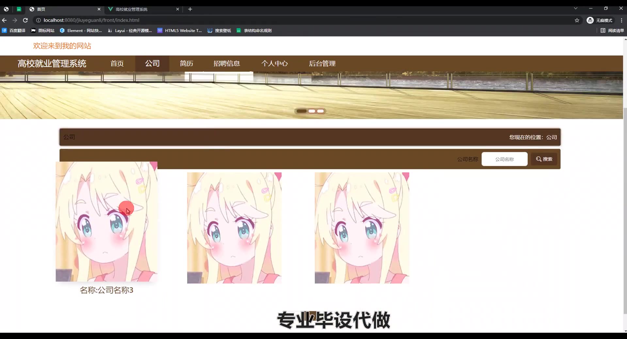Show the first carousel slide indicator
This screenshot has height=339, width=627.
tap(301, 111)
